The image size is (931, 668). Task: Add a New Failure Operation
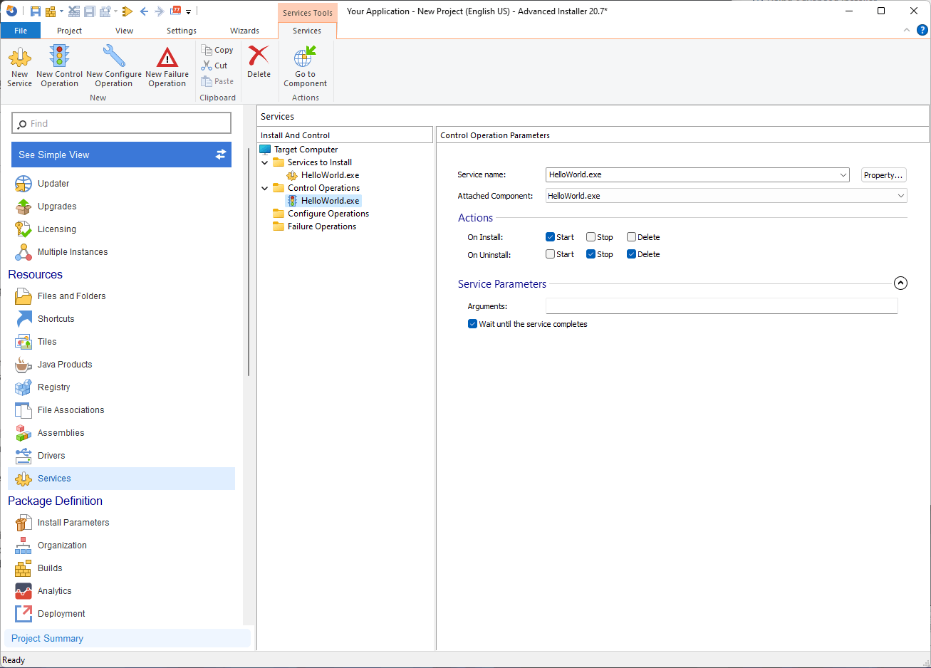(167, 66)
